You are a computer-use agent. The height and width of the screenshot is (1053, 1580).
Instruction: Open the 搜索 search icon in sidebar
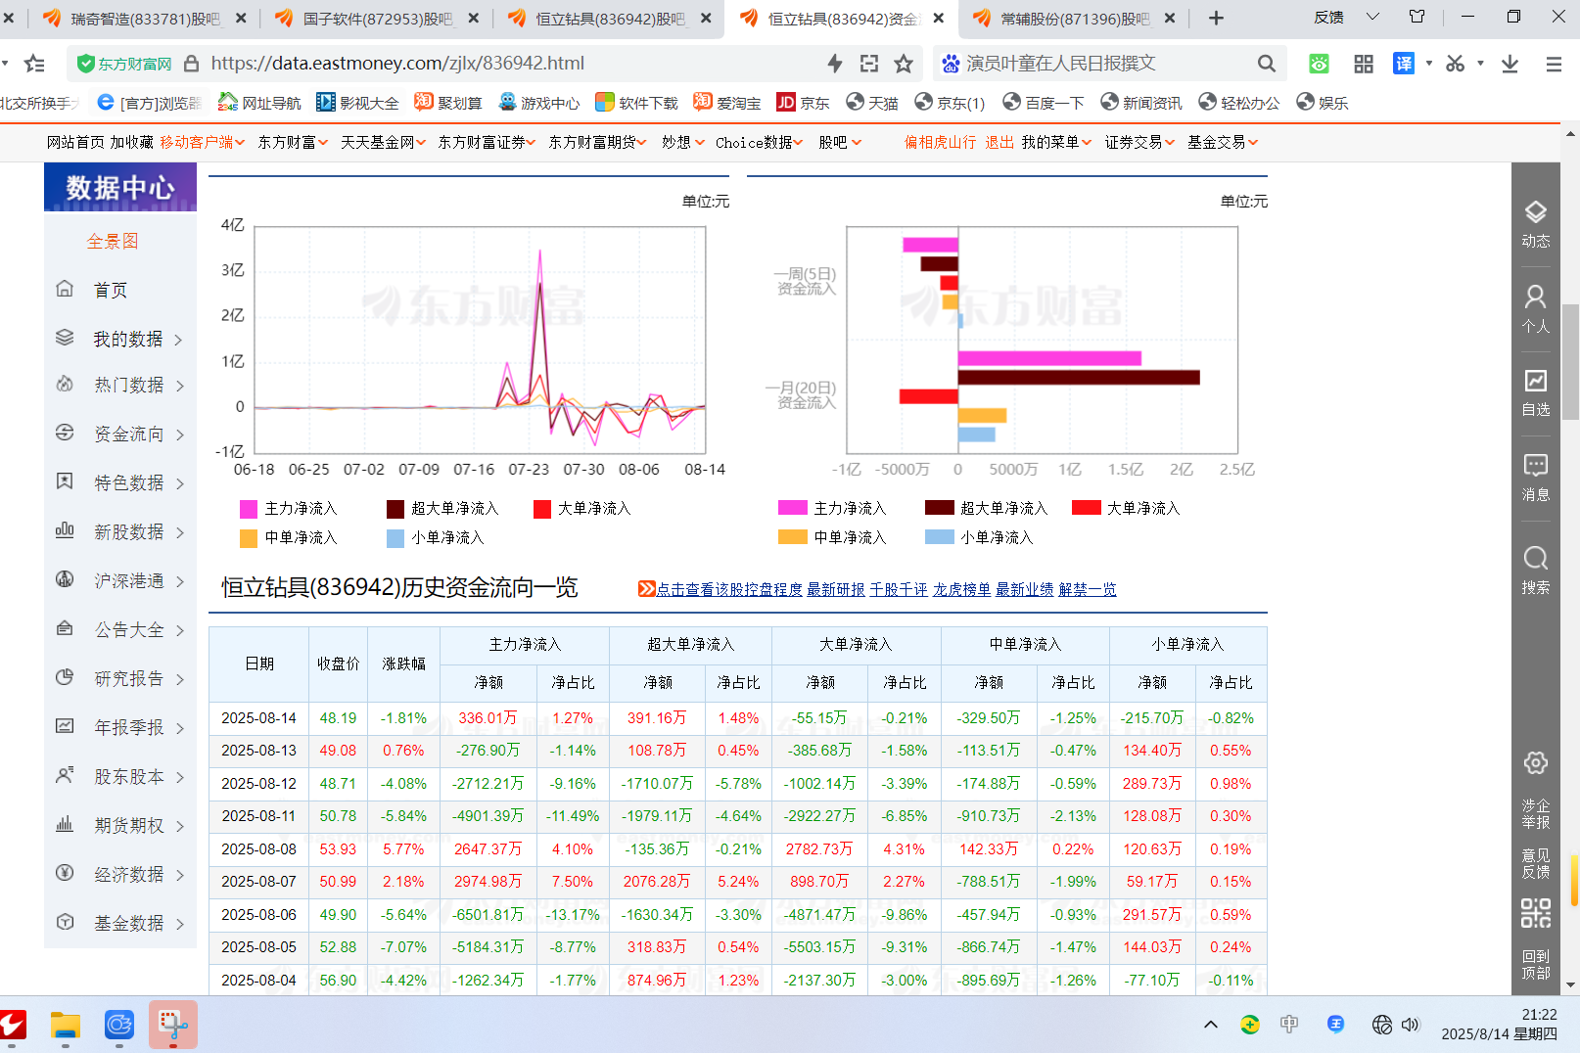1535,571
